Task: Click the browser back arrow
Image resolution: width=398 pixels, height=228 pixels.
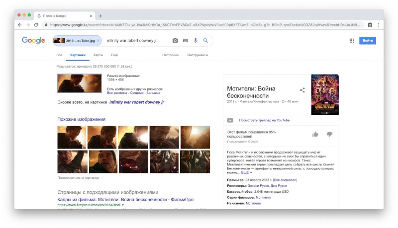Action: click(20, 25)
